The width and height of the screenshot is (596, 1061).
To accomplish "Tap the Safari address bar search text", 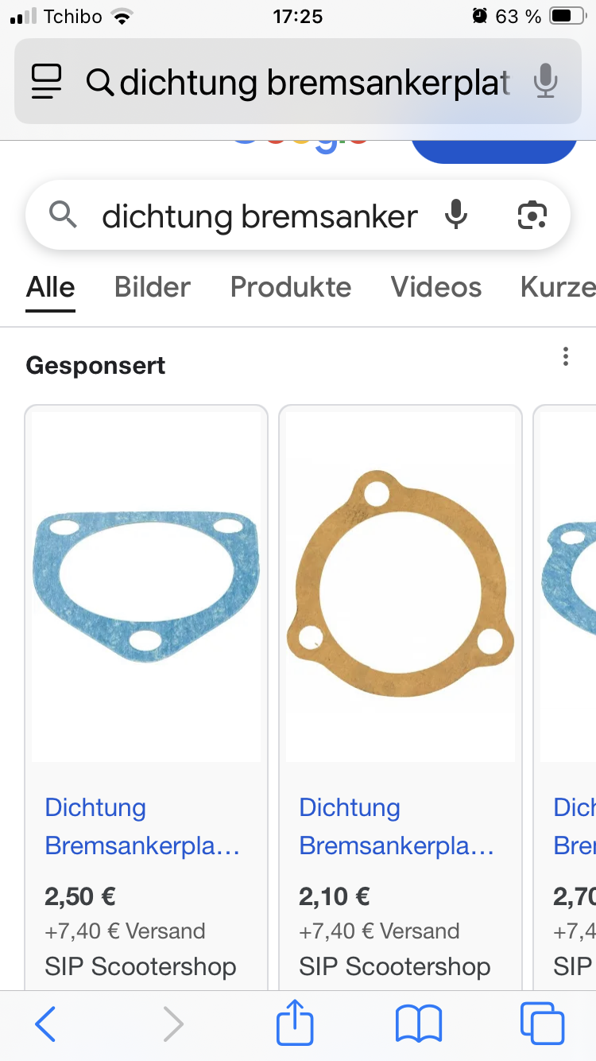I will [x=315, y=82].
